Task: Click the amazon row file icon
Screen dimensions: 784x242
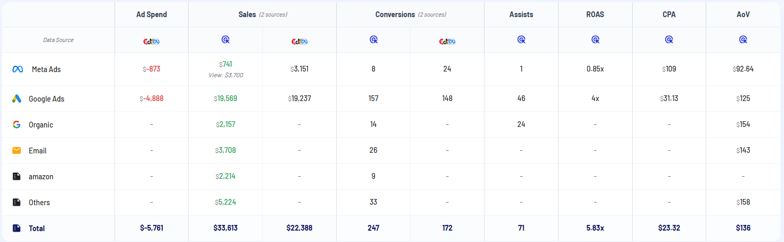Action: pyautogui.click(x=17, y=176)
